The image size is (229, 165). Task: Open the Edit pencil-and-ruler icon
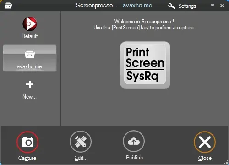pos(81,142)
